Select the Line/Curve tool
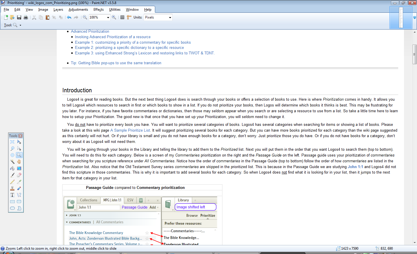The height and width of the screenshot is (254, 417). (19, 195)
